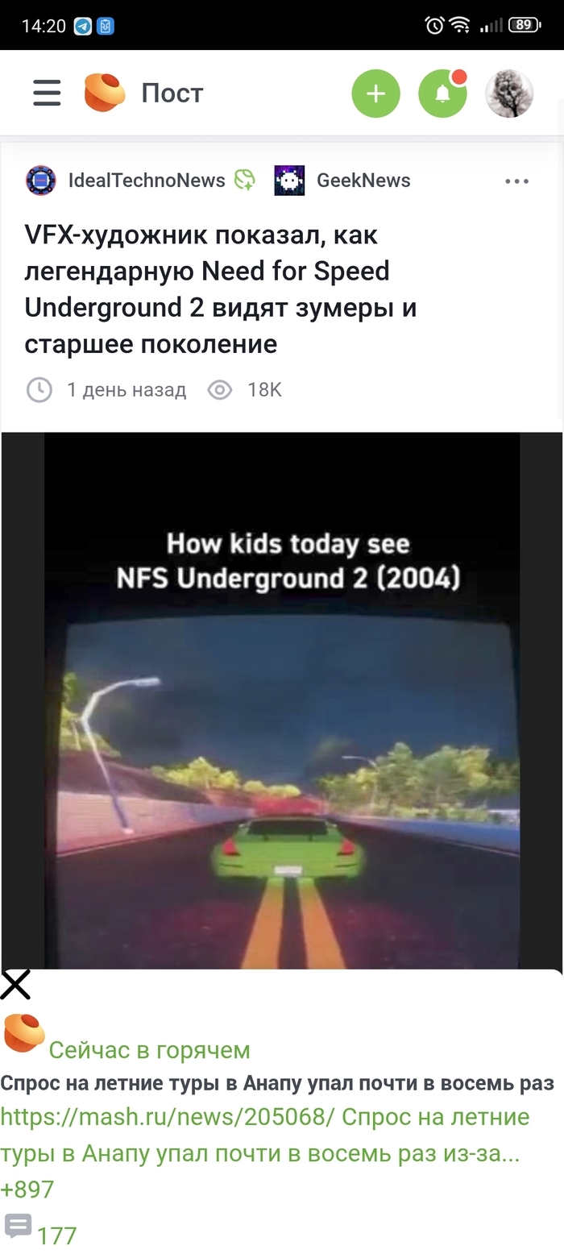564x1254 pixels.
Task: Open notifications bell
Action: coord(443,93)
